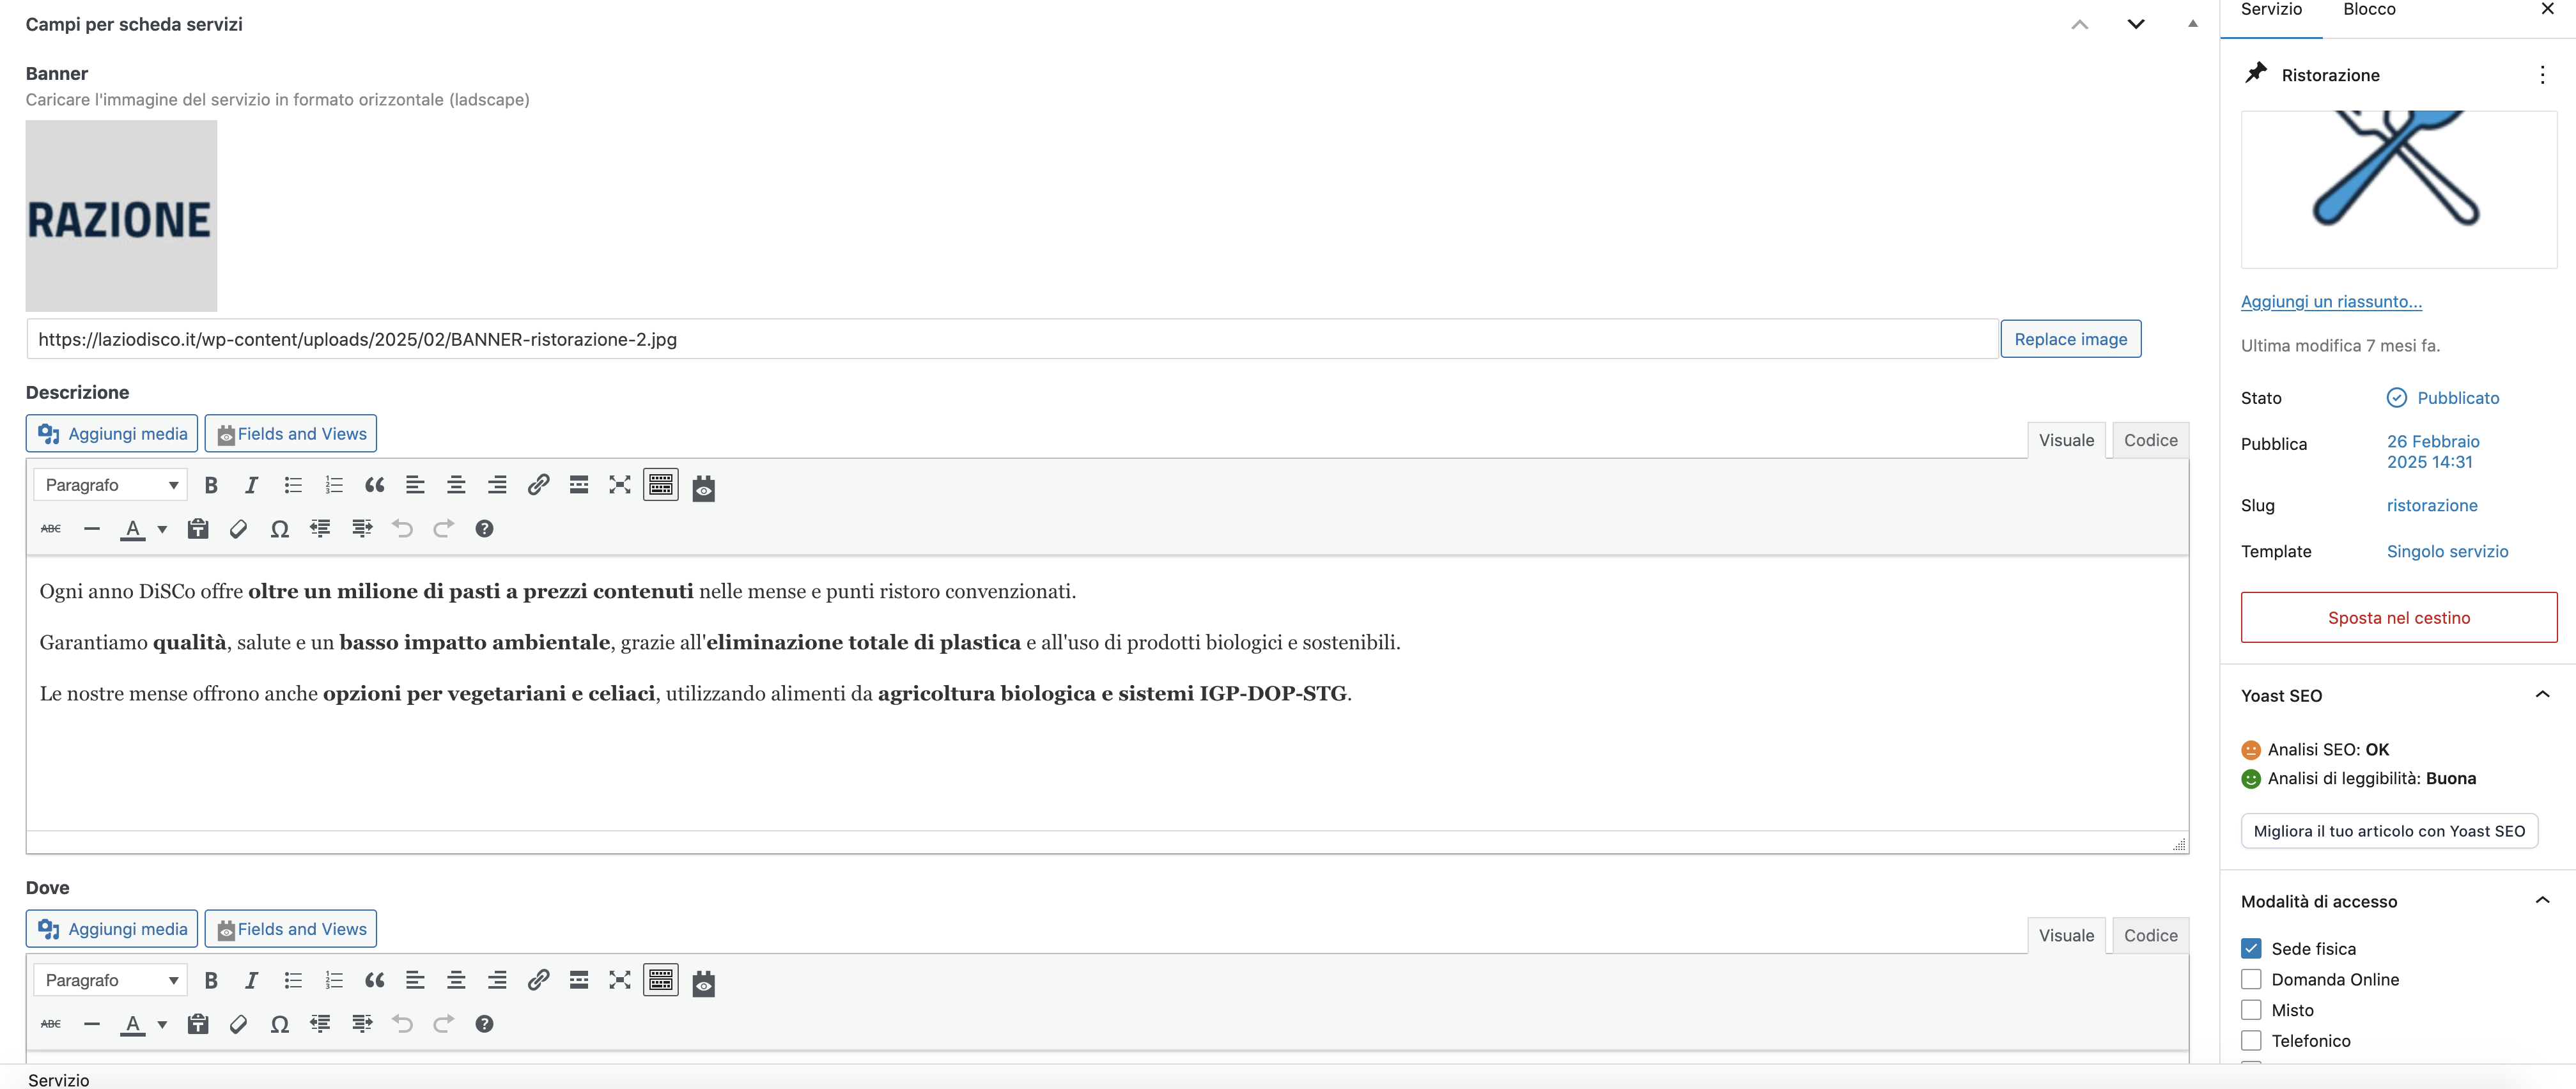The image size is (2576, 1089).
Task: Switch Descrizione editor to Codice tab
Action: pyautogui.click(x=2150, y=440)
